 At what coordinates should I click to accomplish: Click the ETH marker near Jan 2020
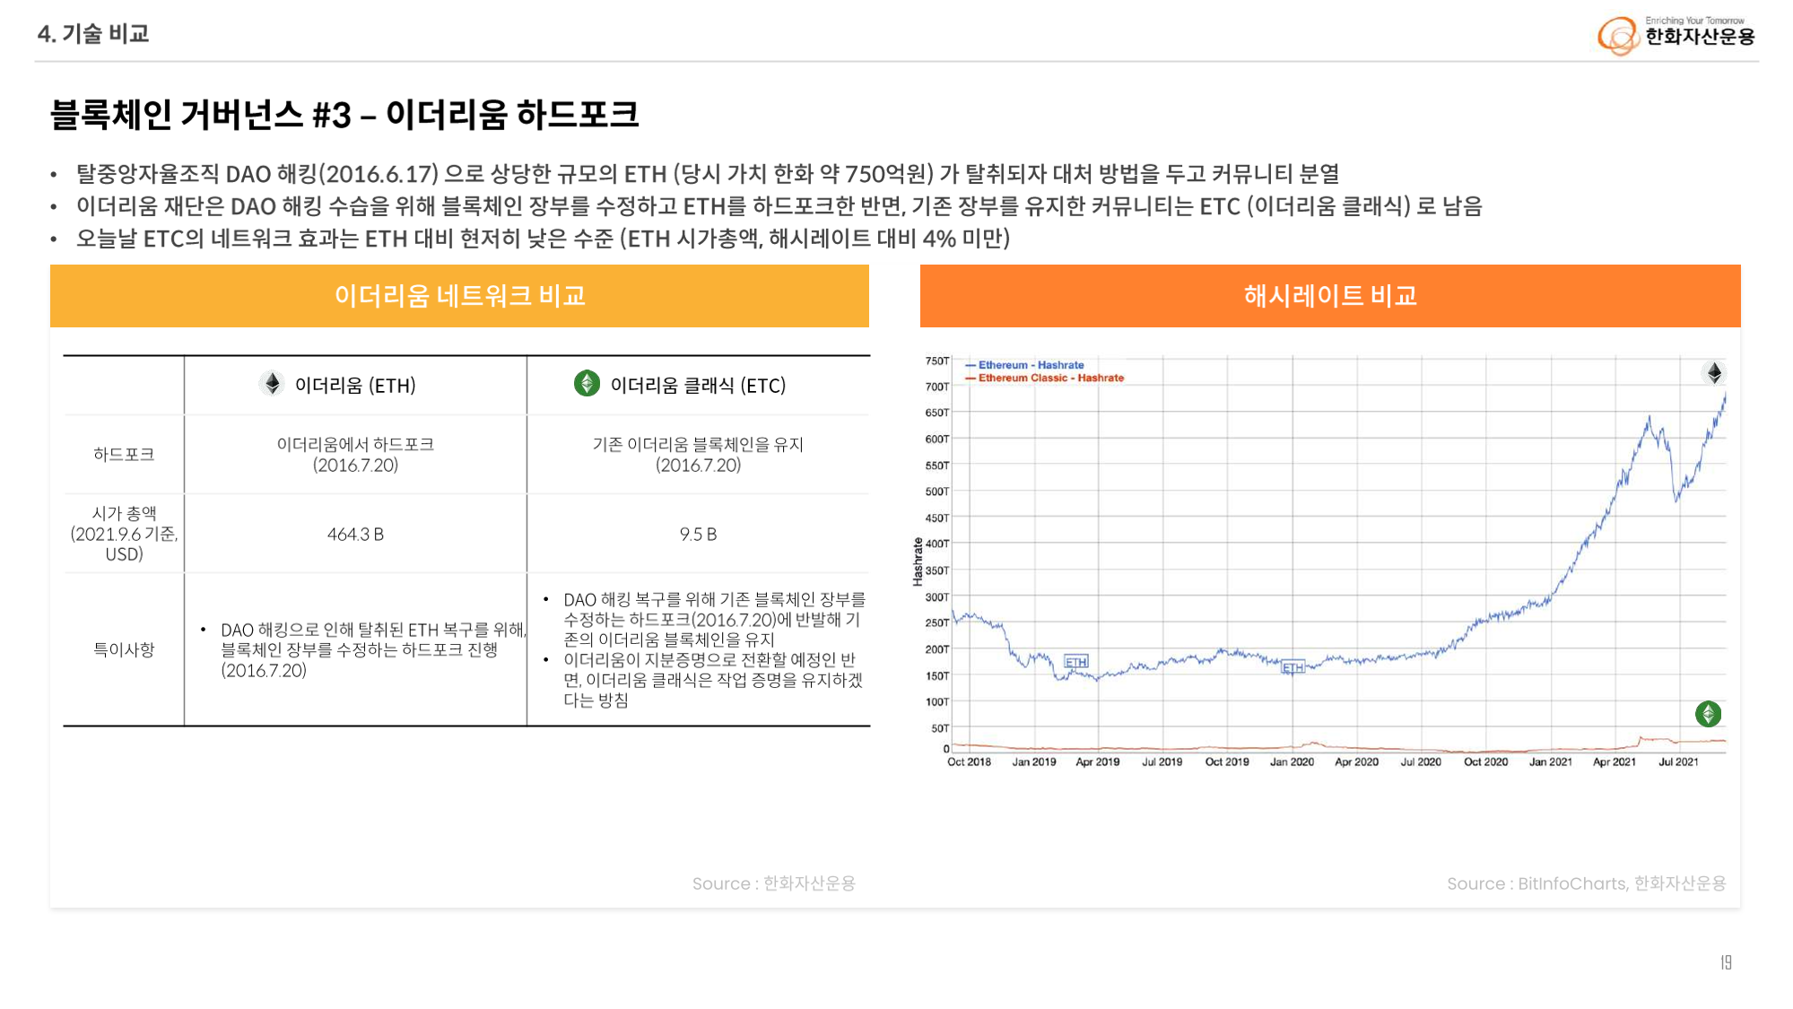tap(1293, 667)
